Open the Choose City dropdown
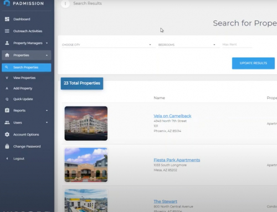 click(109, 45)
